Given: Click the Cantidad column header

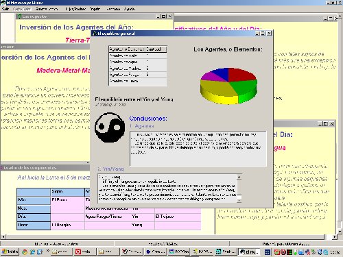Looking at the screenshot, I should [x=156, y=49].
